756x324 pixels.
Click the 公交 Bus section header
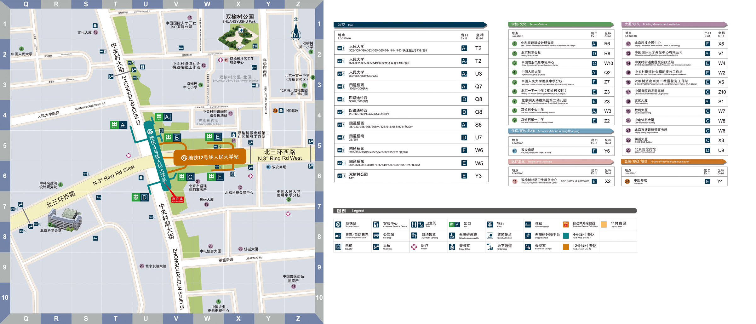click(410, 25)
